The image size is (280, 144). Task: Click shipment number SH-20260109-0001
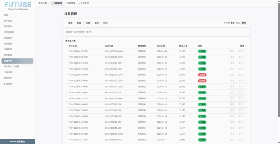pos(114,134)
